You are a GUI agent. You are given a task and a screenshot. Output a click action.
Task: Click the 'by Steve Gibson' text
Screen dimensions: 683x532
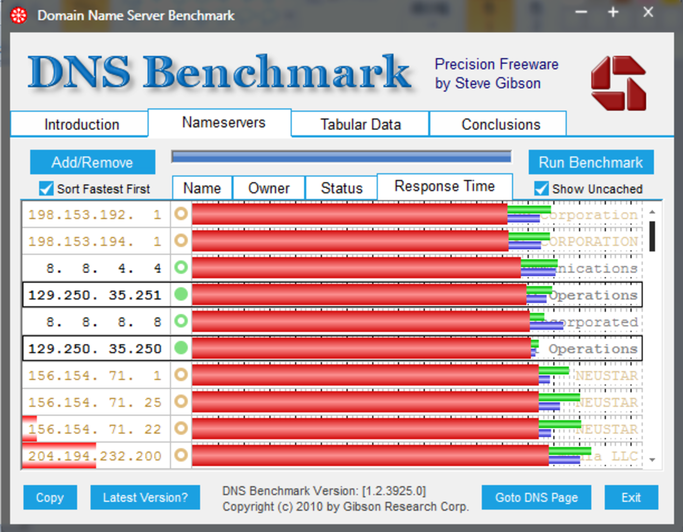[488, 84]
